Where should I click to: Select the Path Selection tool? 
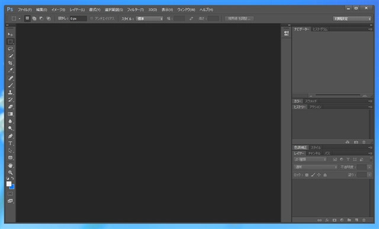pos(10,151)
